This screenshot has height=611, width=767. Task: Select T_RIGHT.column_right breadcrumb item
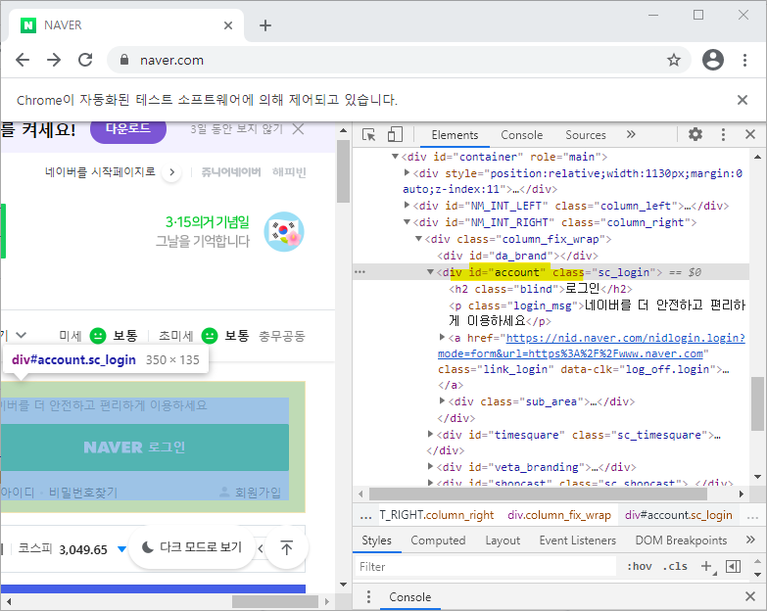coord(436,515)
